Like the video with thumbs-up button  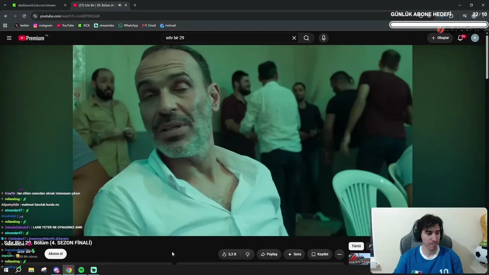(229, 254)
